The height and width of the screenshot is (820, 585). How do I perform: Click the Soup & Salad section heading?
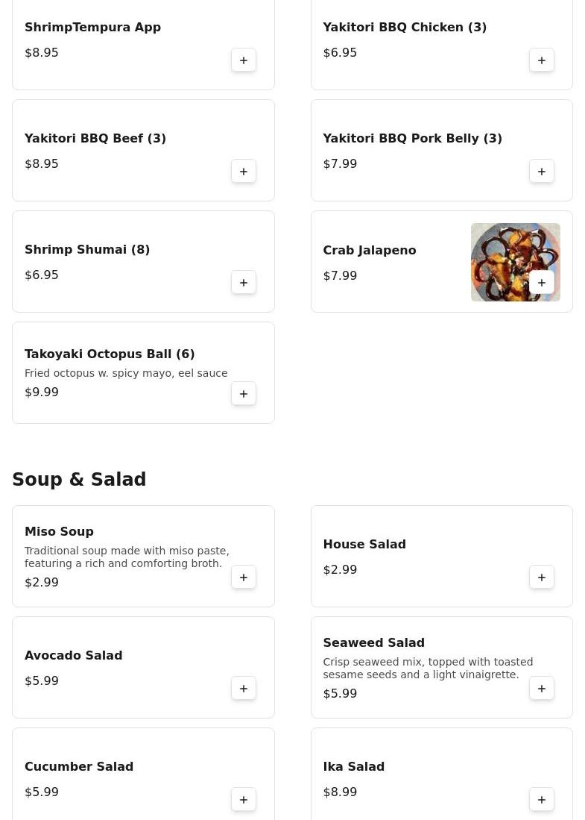click(x=79, y=479)
